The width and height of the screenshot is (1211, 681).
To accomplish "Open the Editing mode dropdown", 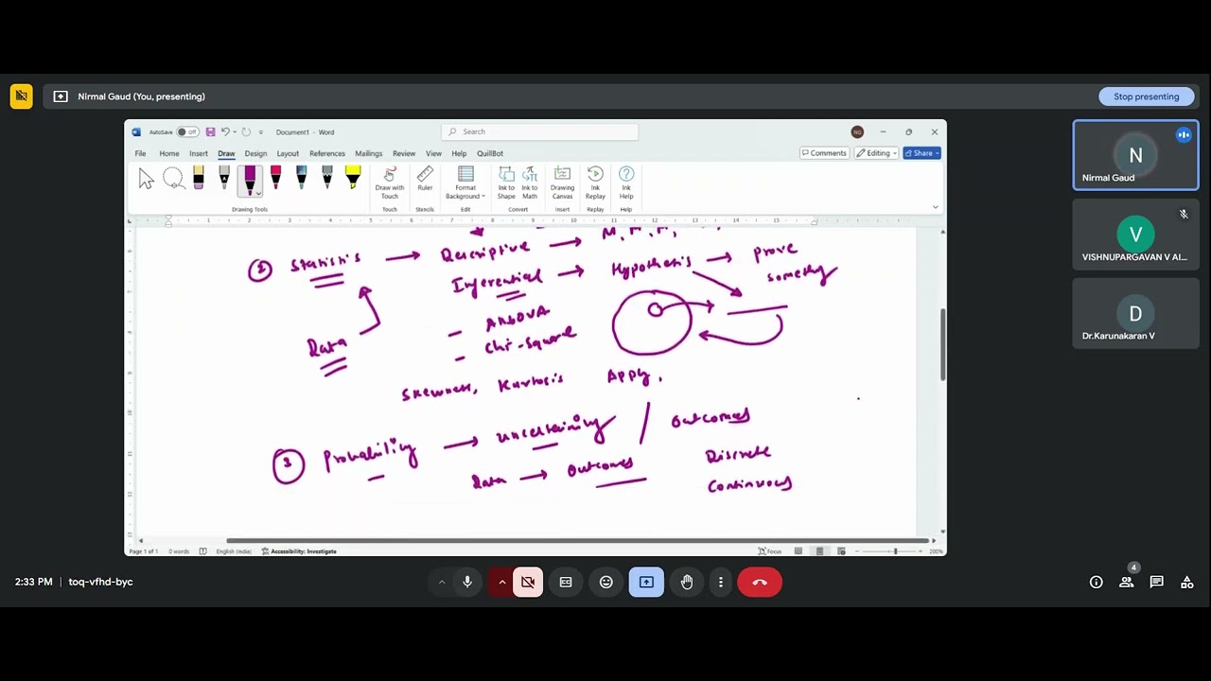I will (x=877, y=153).
